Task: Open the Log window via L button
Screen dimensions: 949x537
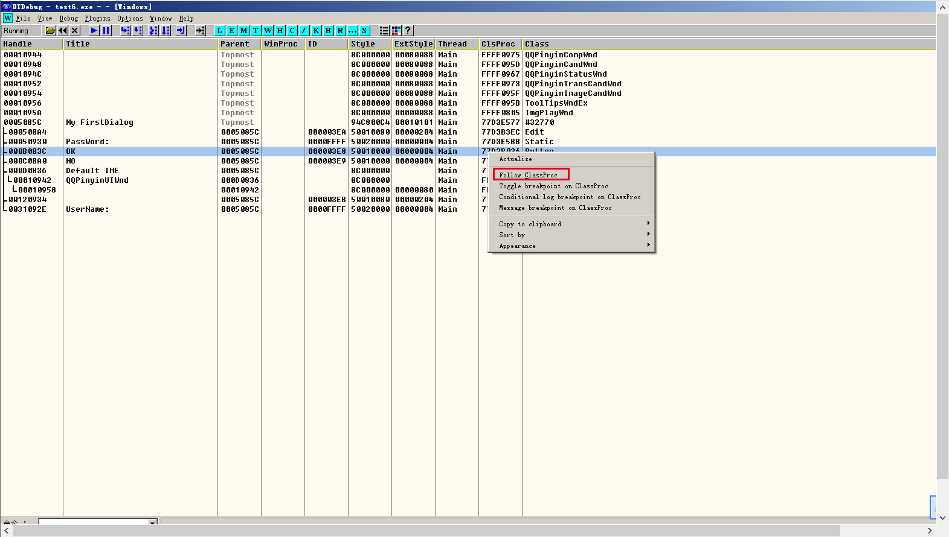Action: pyautogui.click(x=220, y=31)
